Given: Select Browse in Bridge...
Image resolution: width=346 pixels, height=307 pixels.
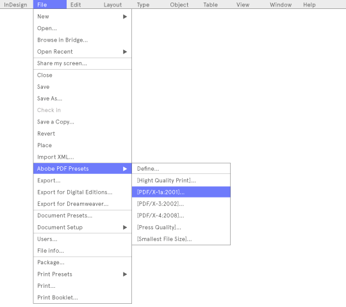Looking at the screenshot, I should click(83, 40).
